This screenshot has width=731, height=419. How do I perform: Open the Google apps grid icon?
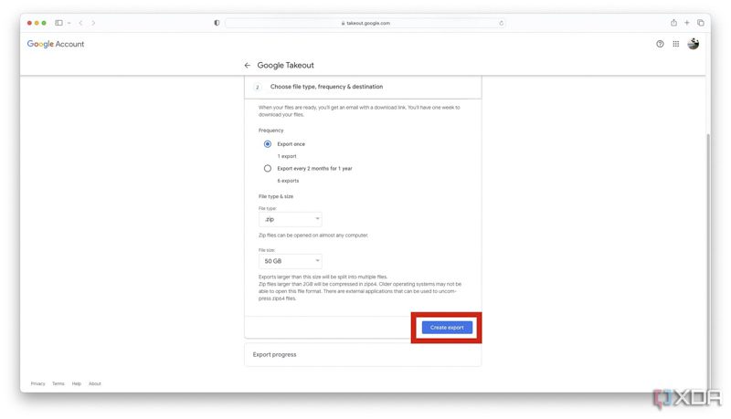point(676,44)
